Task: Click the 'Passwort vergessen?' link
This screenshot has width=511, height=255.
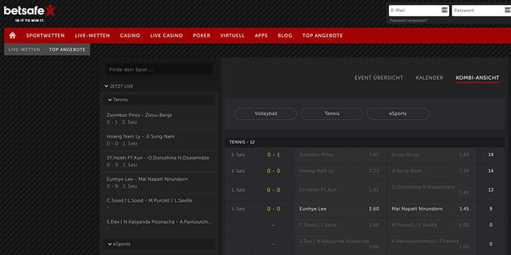Action: [409, 20]
